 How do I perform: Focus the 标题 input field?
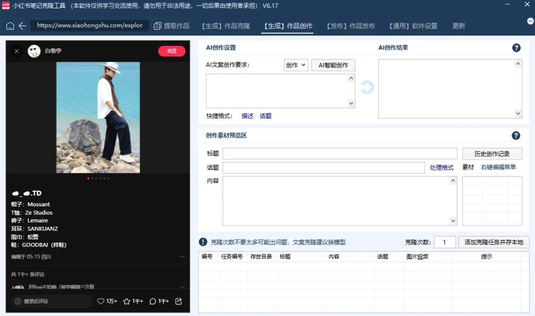[x=340, y=154]
